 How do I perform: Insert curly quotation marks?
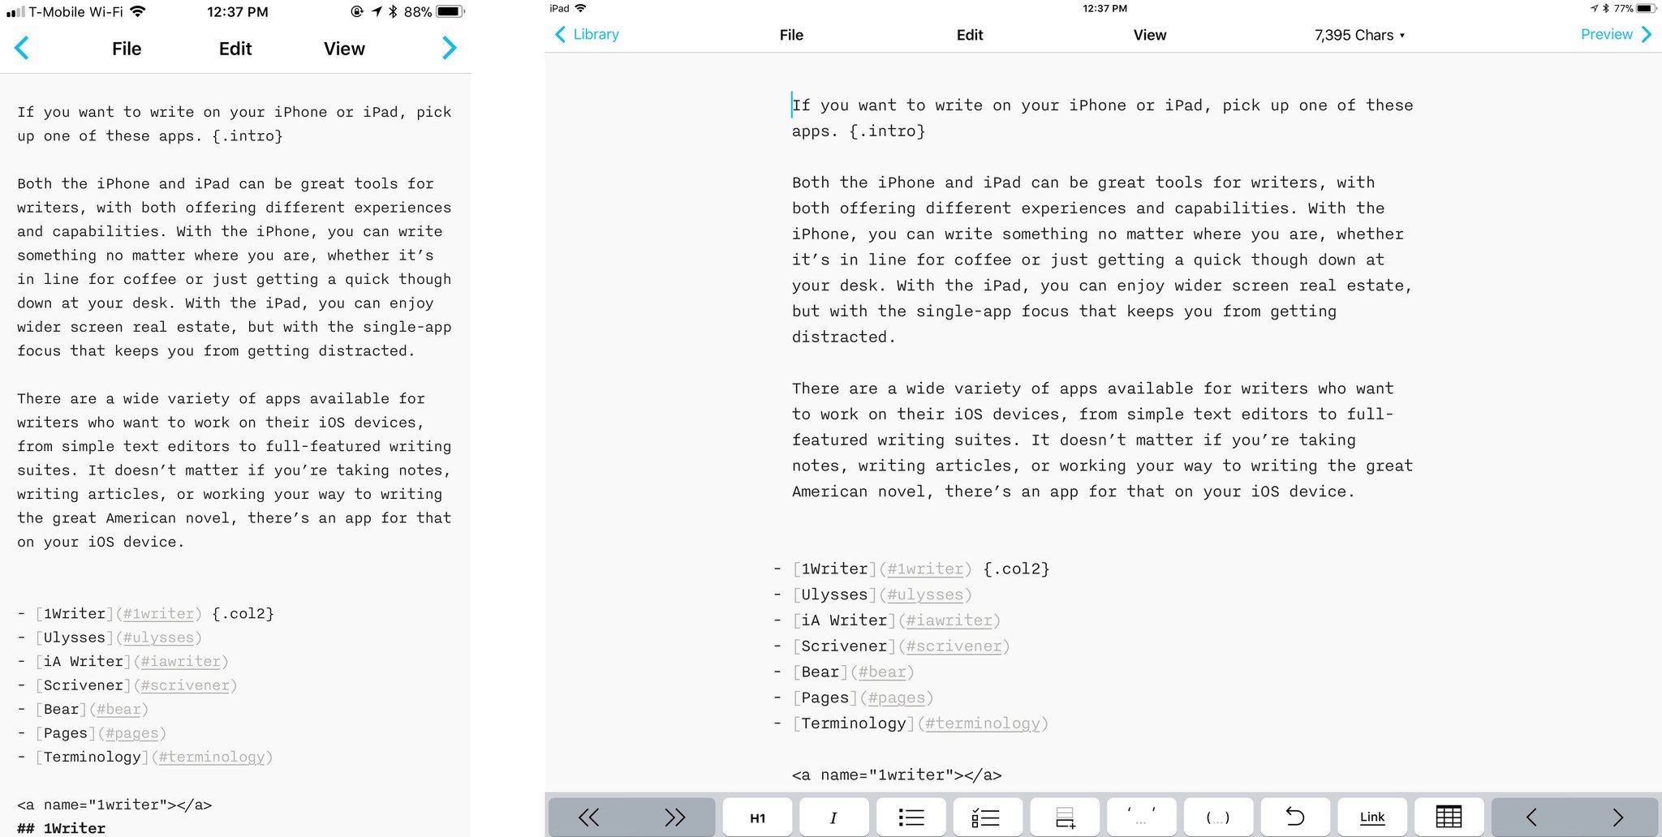(1142, 817)
